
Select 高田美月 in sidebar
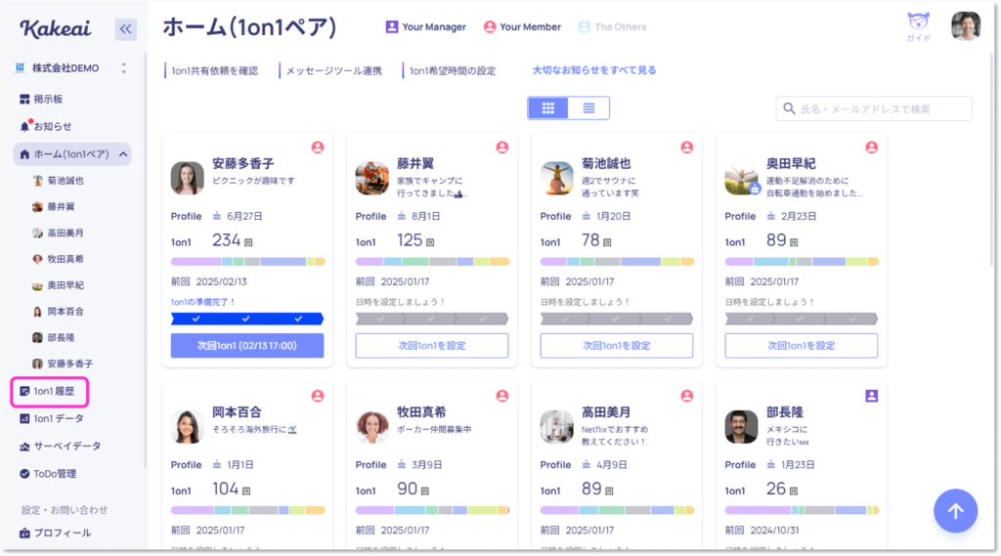click(x=58, y=233)
